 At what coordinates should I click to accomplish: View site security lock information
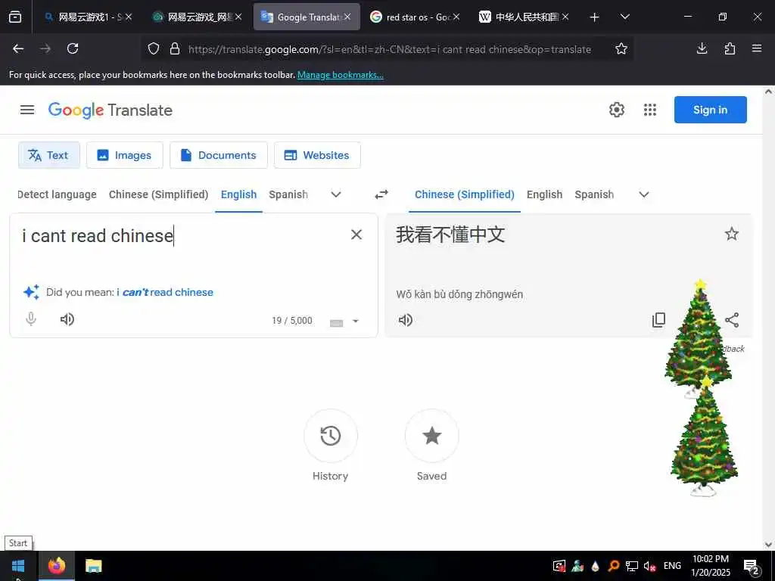pyautogui.click(x=175, y=48)
